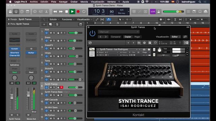Image resolution: width=216 pixels, height=121 pixels.
Task: Open the Edición dropdown in tracks area
Action: [x=54, y=19]
